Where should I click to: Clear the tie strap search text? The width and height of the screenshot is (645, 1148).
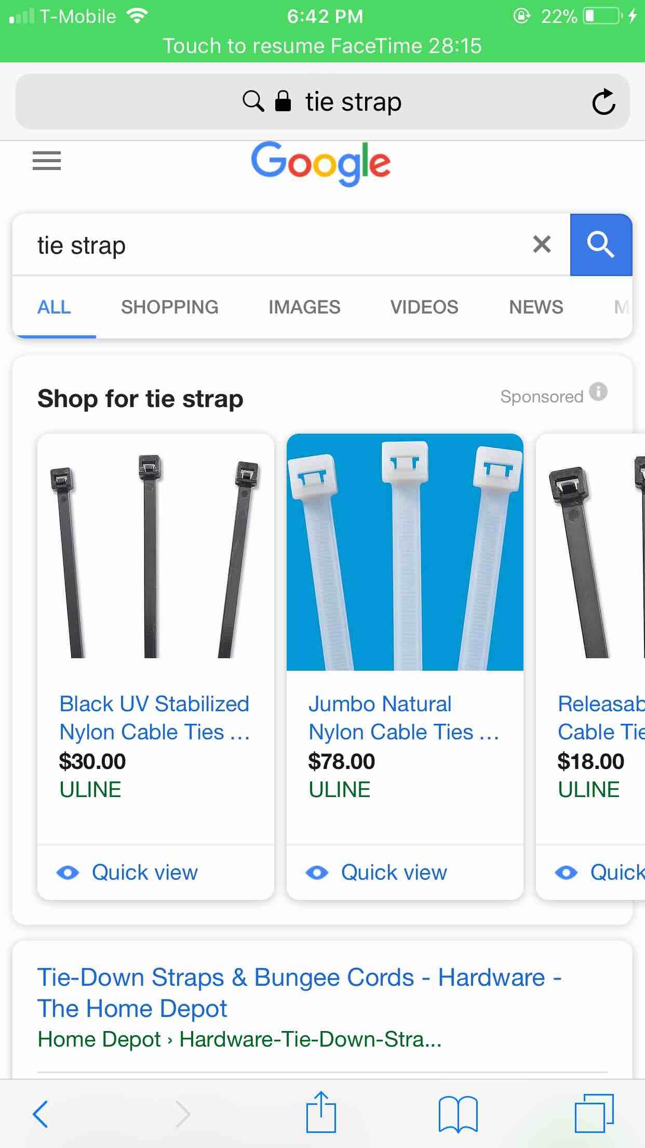[x=542, y=244]
